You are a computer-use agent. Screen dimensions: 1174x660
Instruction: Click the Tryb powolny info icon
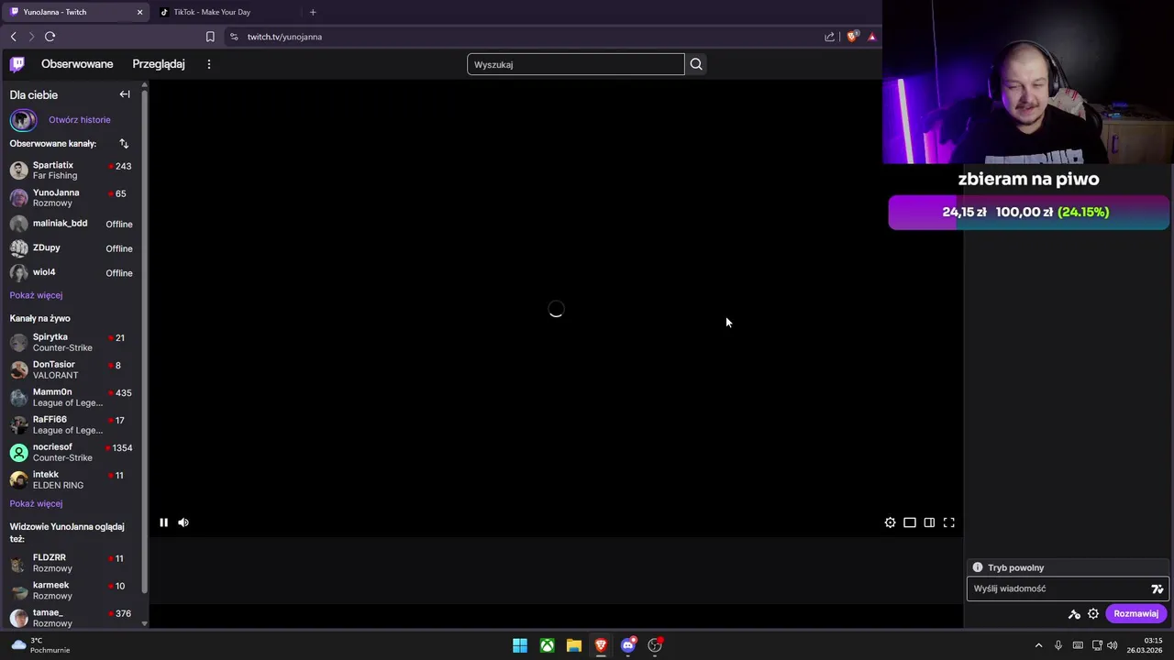tap(978, 567)
